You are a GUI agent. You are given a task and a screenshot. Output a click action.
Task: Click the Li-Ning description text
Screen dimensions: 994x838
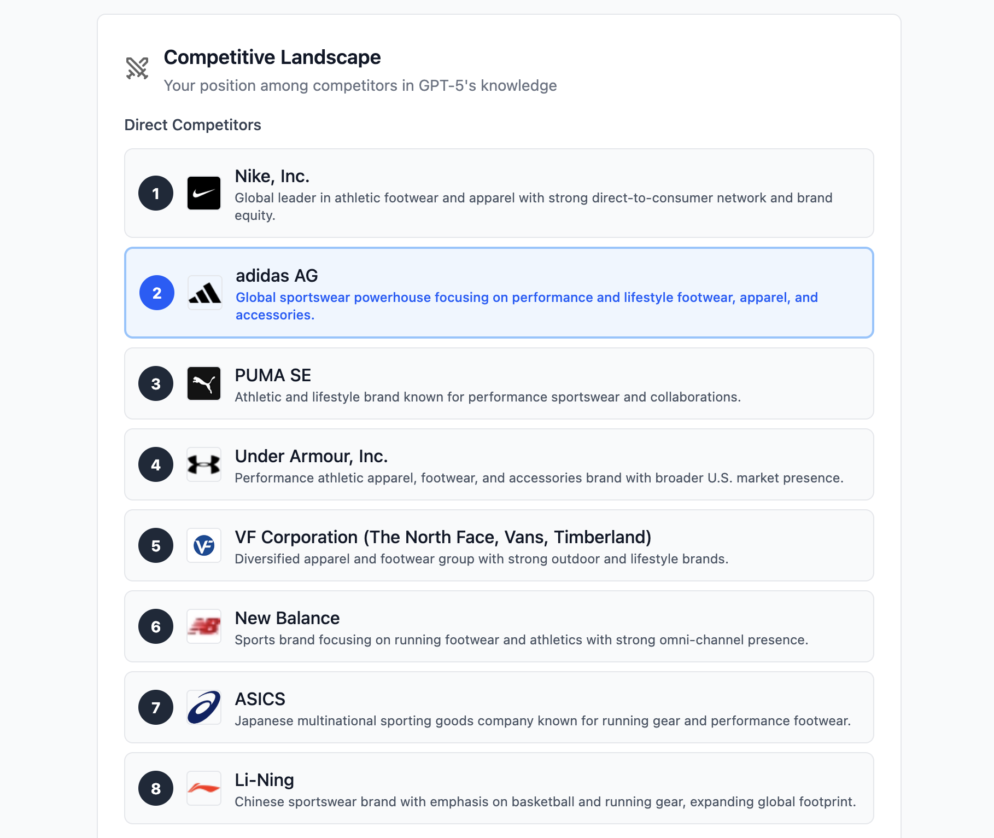[x=546, y=802]
